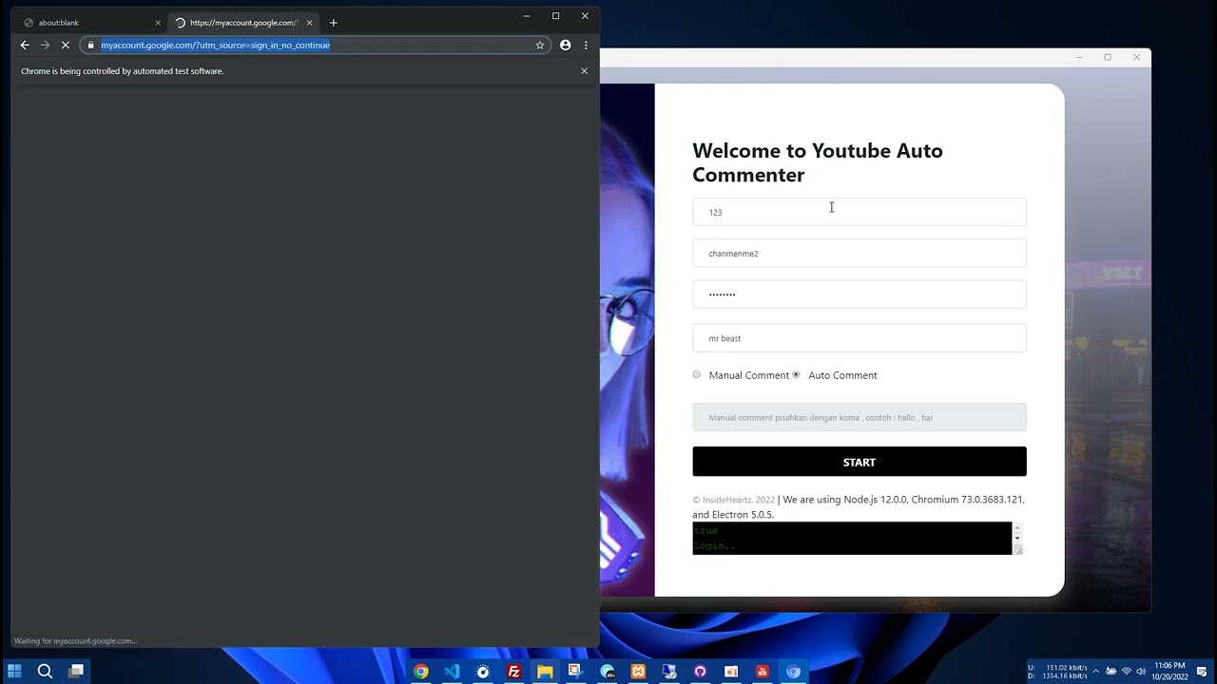Expand hidden system tray icons
Image resolution: width=1217 pixels, height=684 pixels.
click(x=1095, y=672)
